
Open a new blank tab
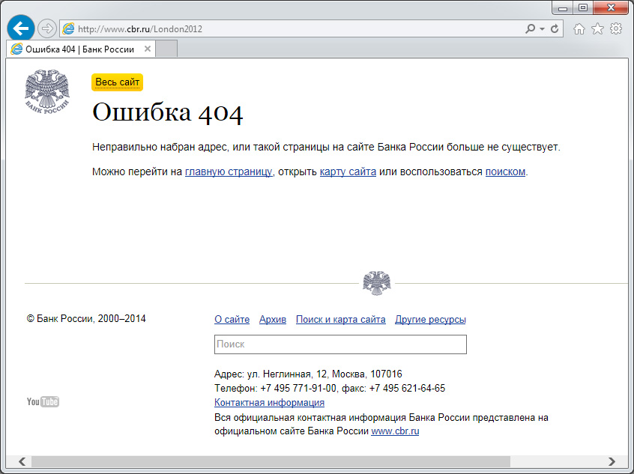pyautogui.click(x=166, y=49)
